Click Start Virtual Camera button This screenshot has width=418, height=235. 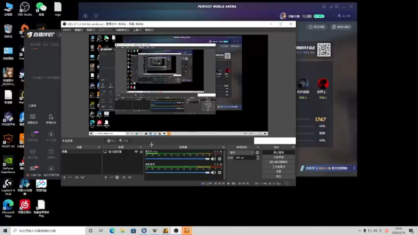point(278,162)
